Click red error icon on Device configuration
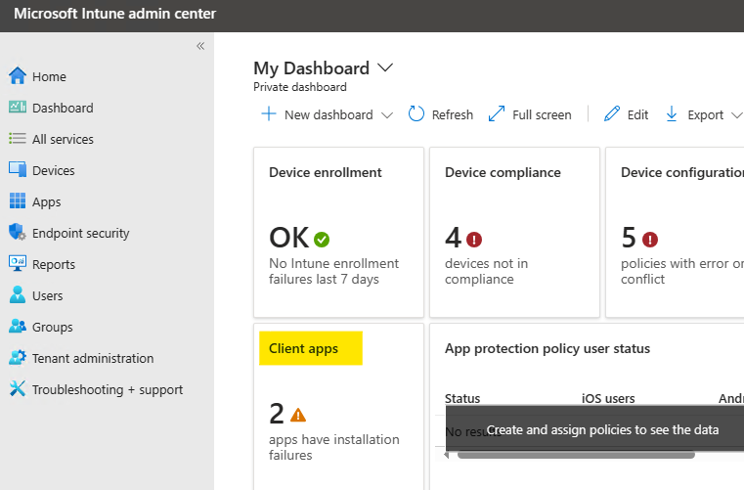This screenshot has height=490, width=744. tap(650, 240)
